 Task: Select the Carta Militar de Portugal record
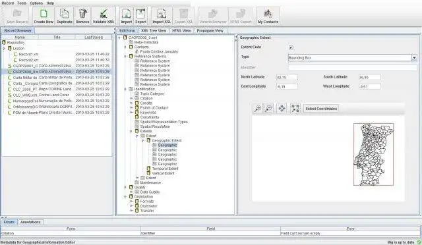pos(57,78)
